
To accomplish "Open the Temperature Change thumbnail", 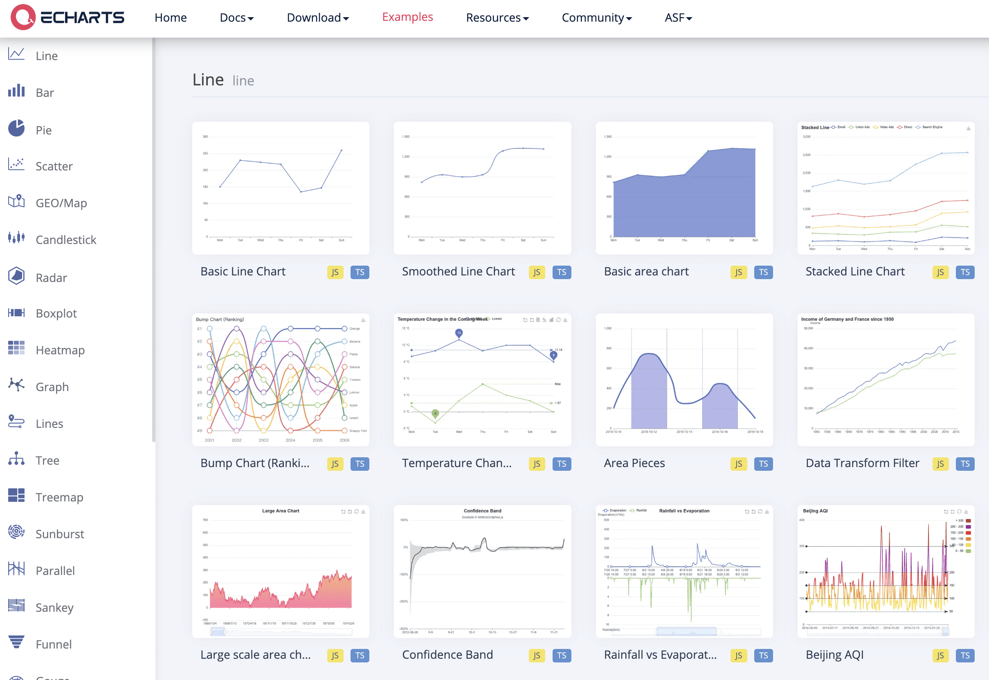I will (482, 380).
